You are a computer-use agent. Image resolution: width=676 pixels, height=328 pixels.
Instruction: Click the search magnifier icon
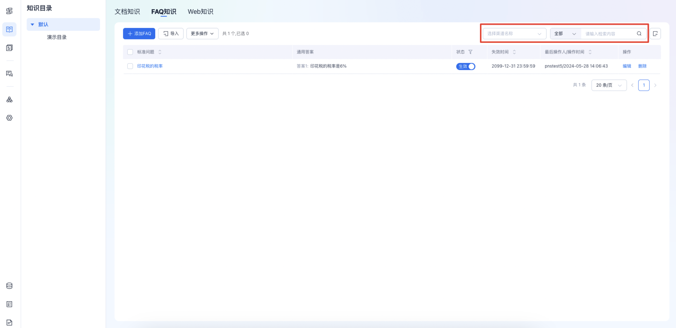639,34
